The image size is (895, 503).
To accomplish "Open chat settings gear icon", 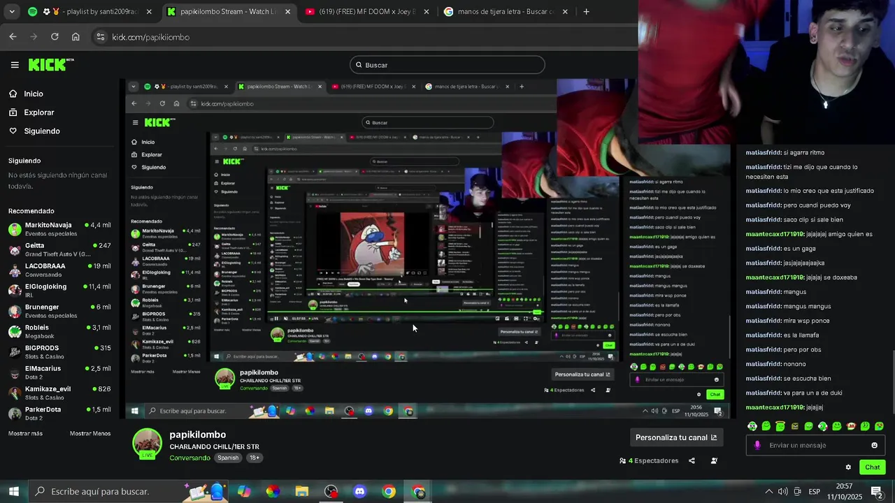I will (x=848, y=467).
